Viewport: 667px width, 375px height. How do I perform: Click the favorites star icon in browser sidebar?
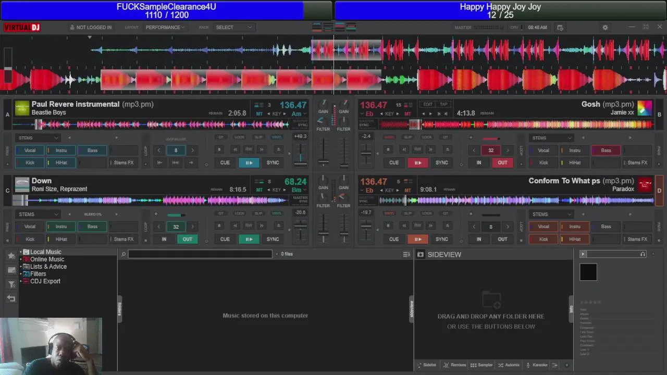[11, 255]
